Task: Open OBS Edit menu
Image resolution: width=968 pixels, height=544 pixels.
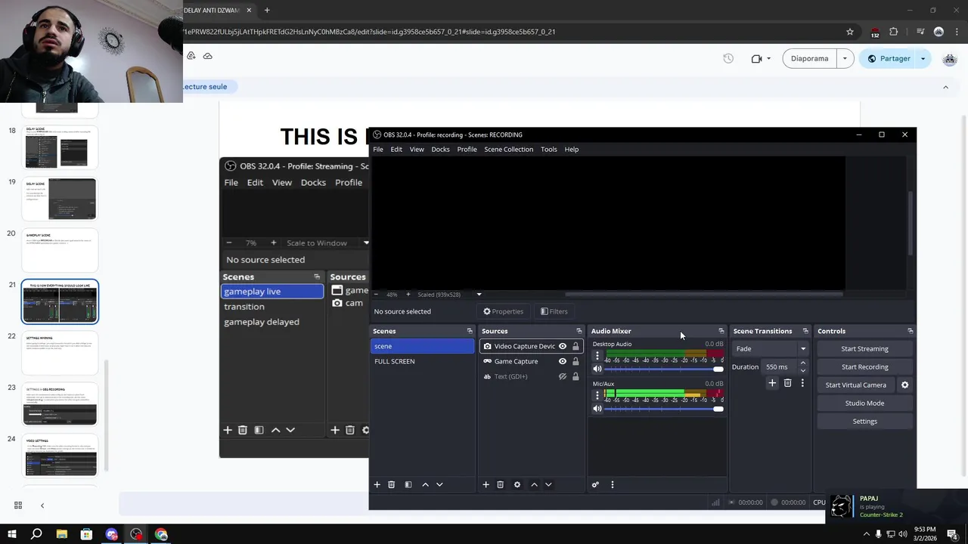Action: (x=396, y=149)
